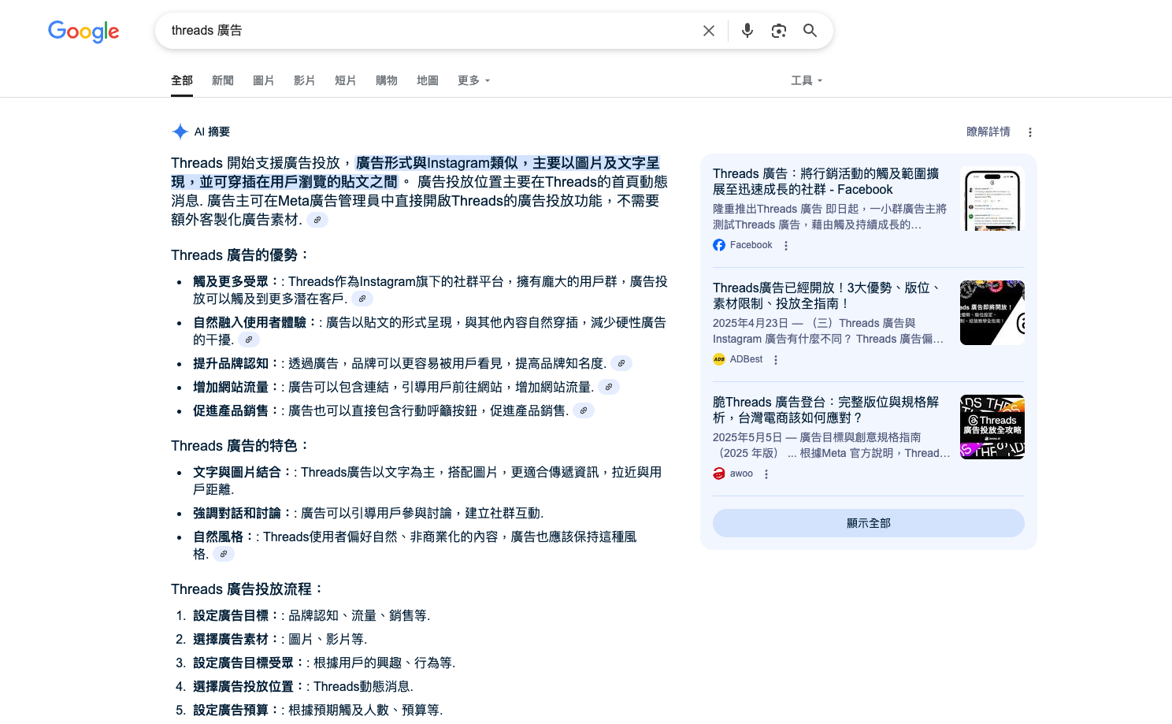Open three-dot menu next to Facebook source
The width and height of the screenshot is (1172, 724).
(786, 246)
